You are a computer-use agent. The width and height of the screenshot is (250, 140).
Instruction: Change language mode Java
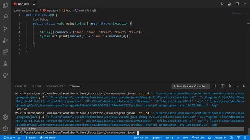click(185, 138)
